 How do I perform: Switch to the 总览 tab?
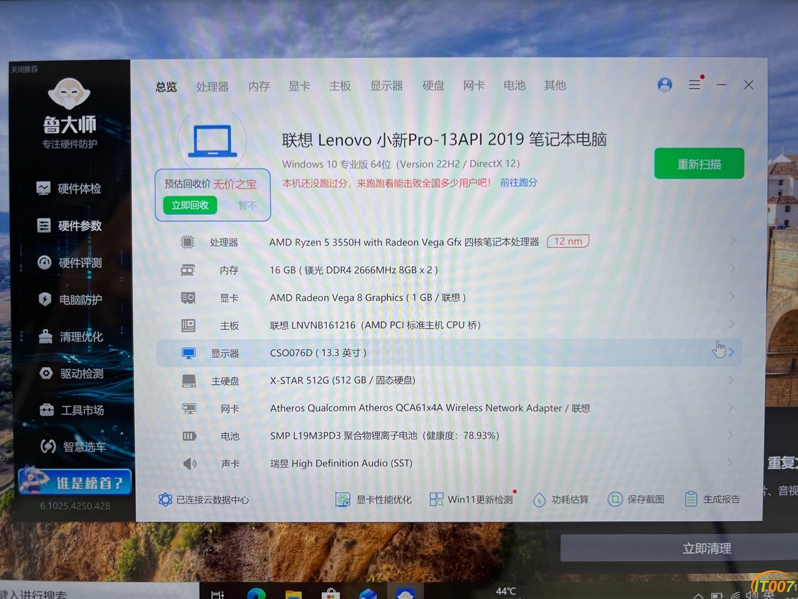pos(166,87)
